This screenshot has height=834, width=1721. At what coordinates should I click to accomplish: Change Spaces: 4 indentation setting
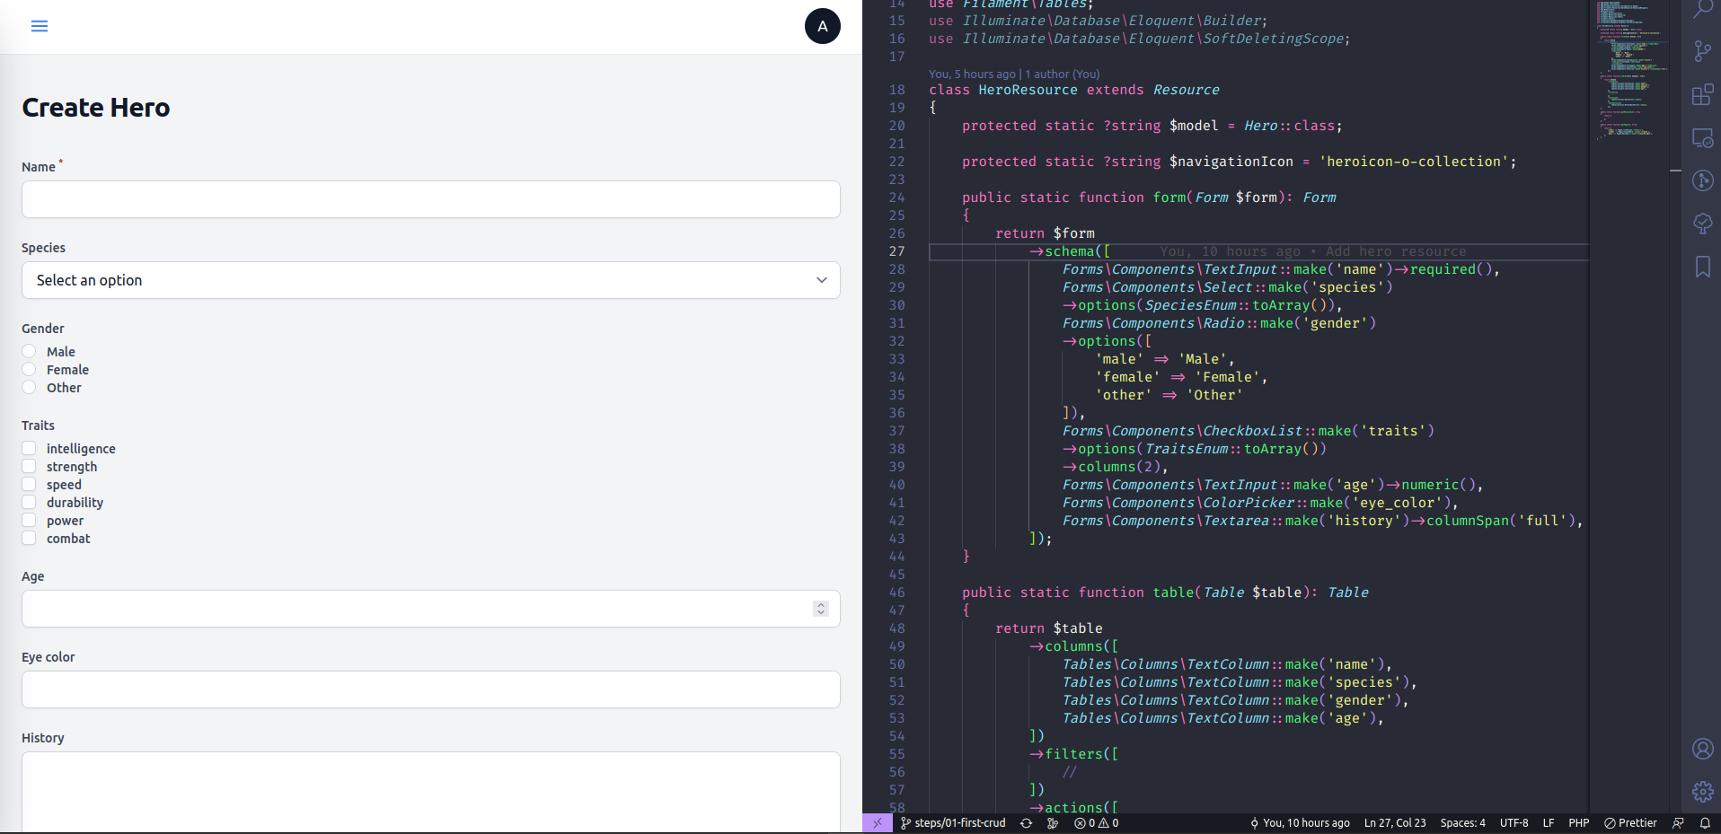pos(1462,823)
